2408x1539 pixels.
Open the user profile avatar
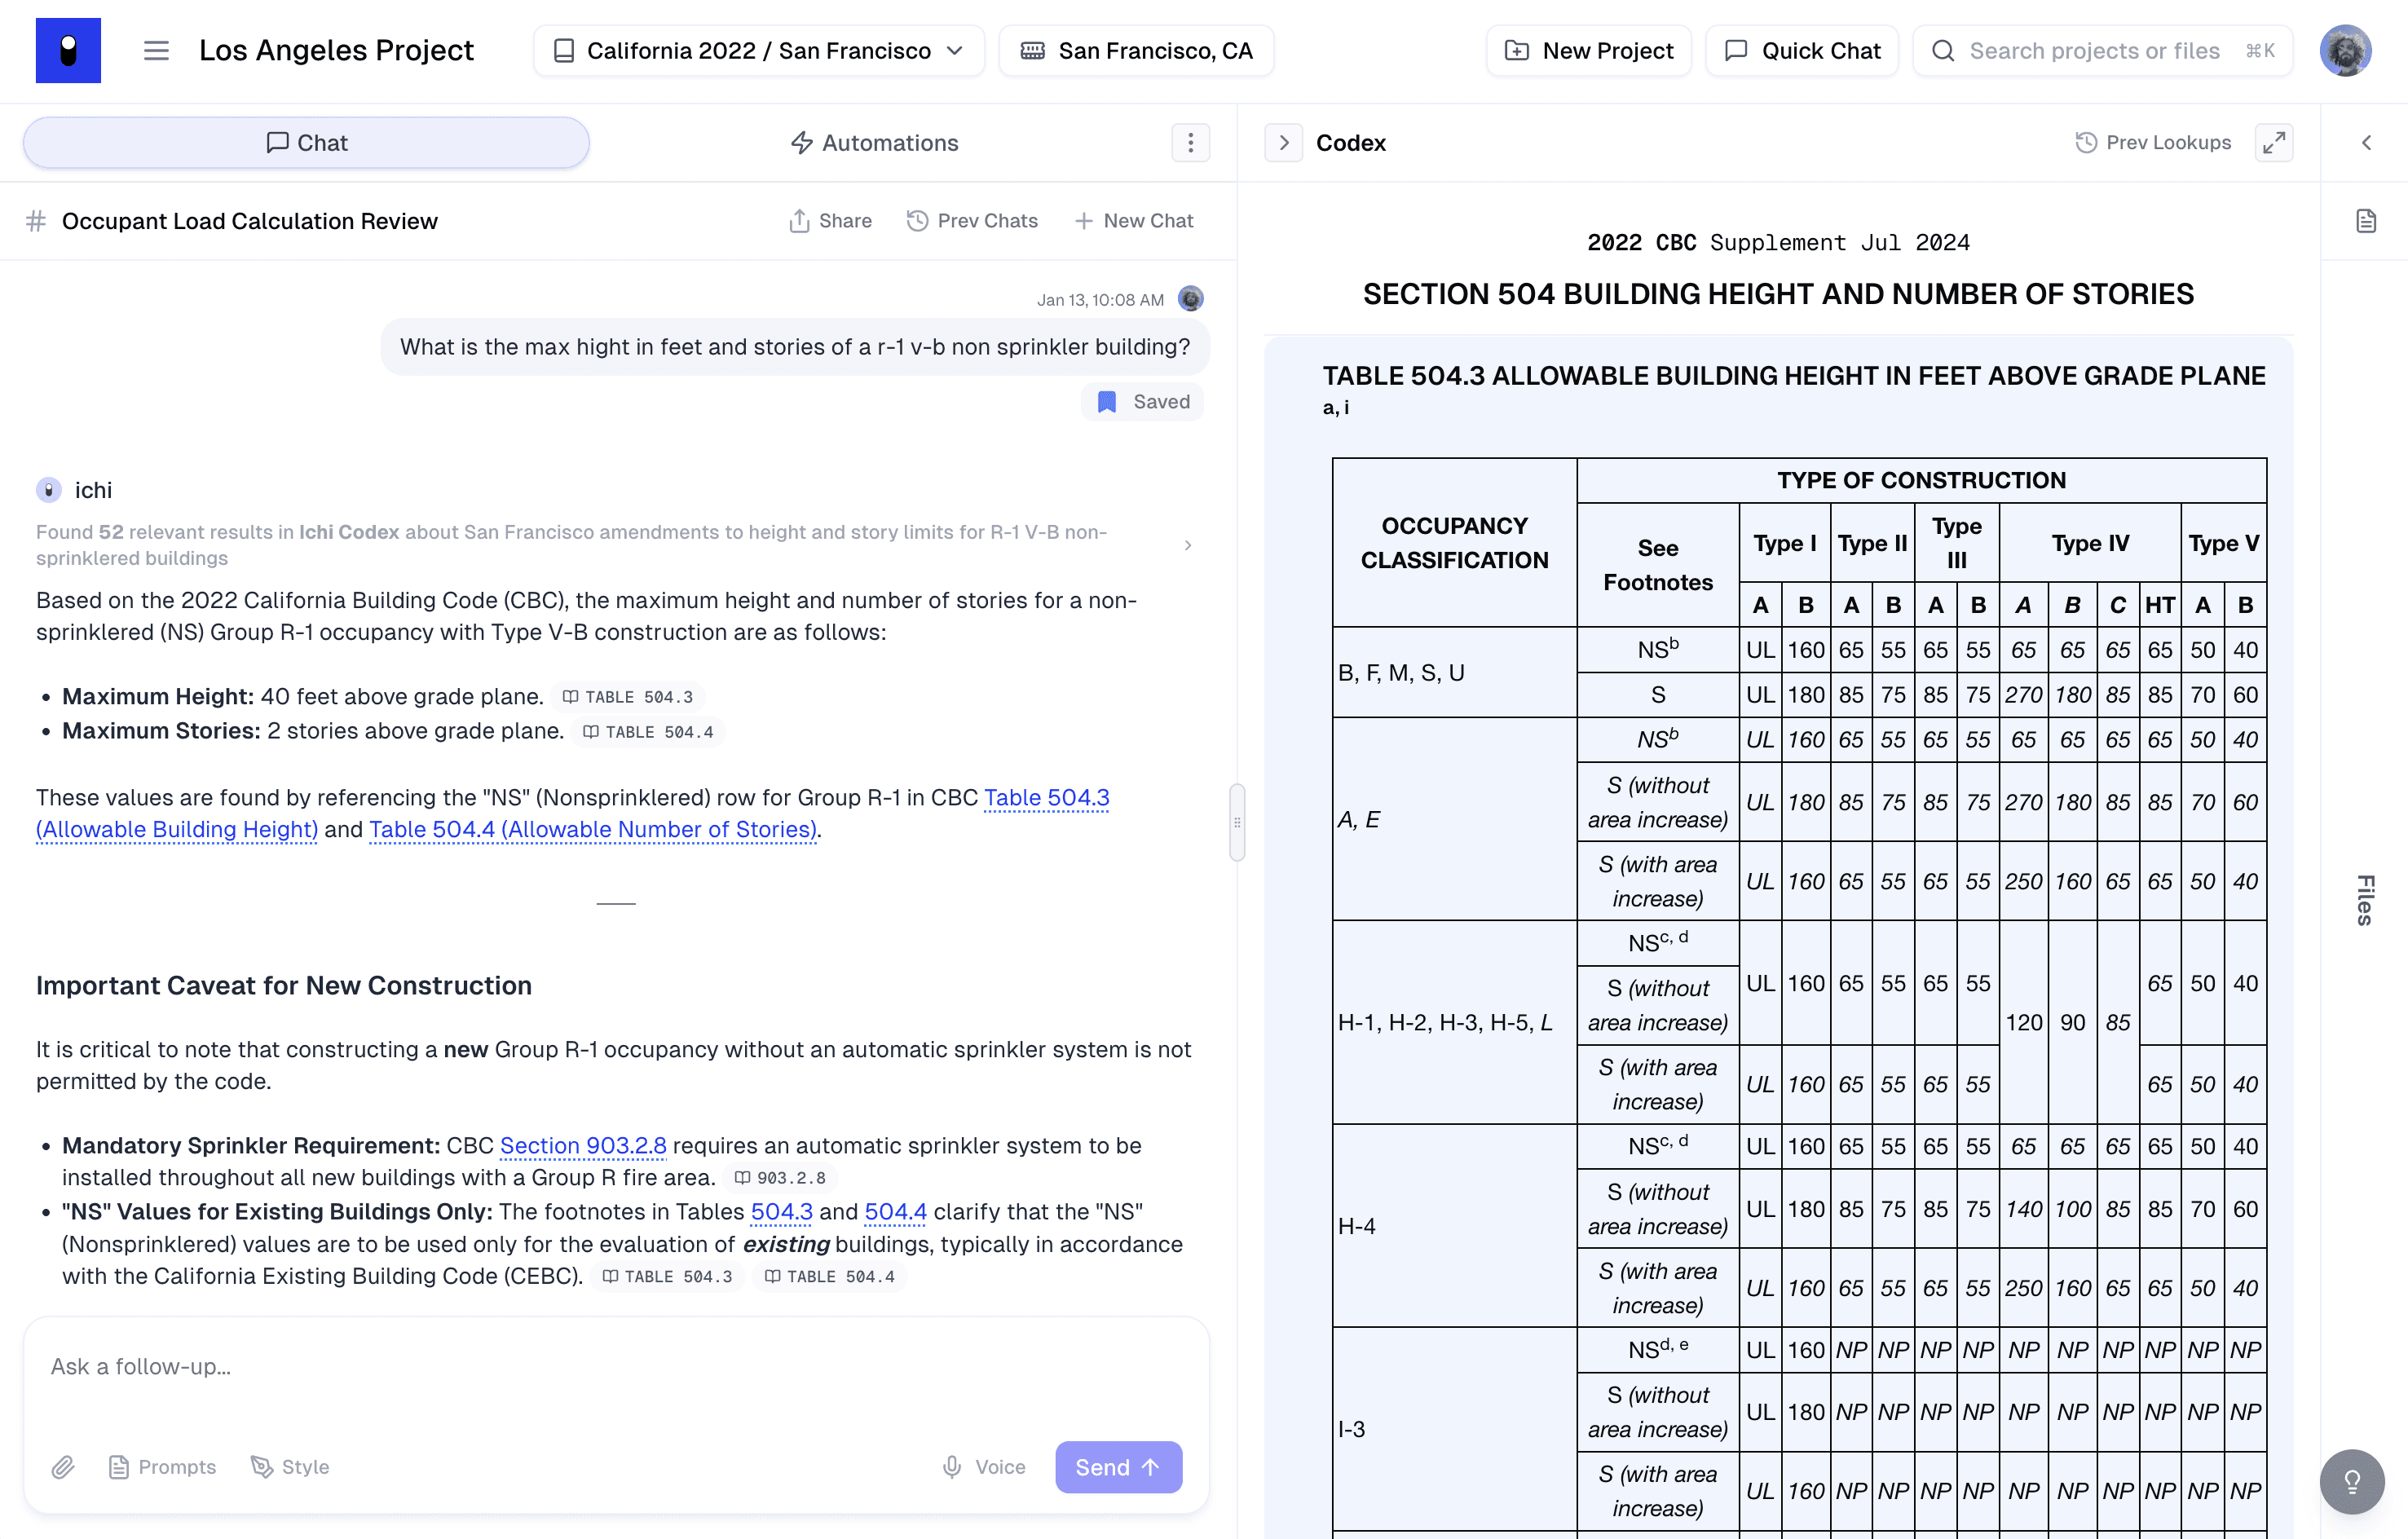coord(2345,50)
